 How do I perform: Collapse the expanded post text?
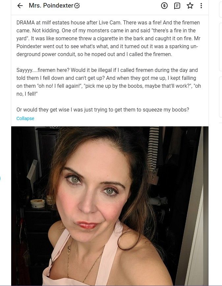pyautogui.click(x=25, y=118)
